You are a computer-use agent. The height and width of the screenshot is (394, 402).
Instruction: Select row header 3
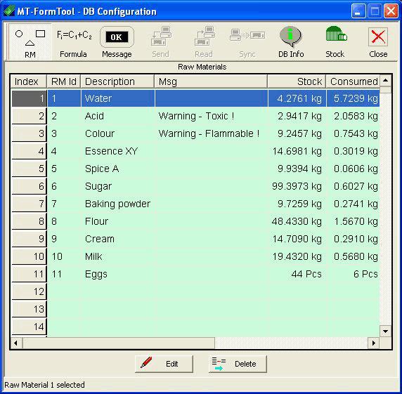tap(29, 133)
